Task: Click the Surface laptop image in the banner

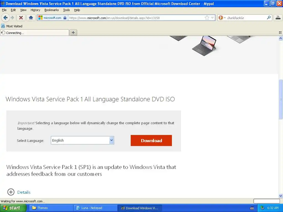Action: pos(204,46)
